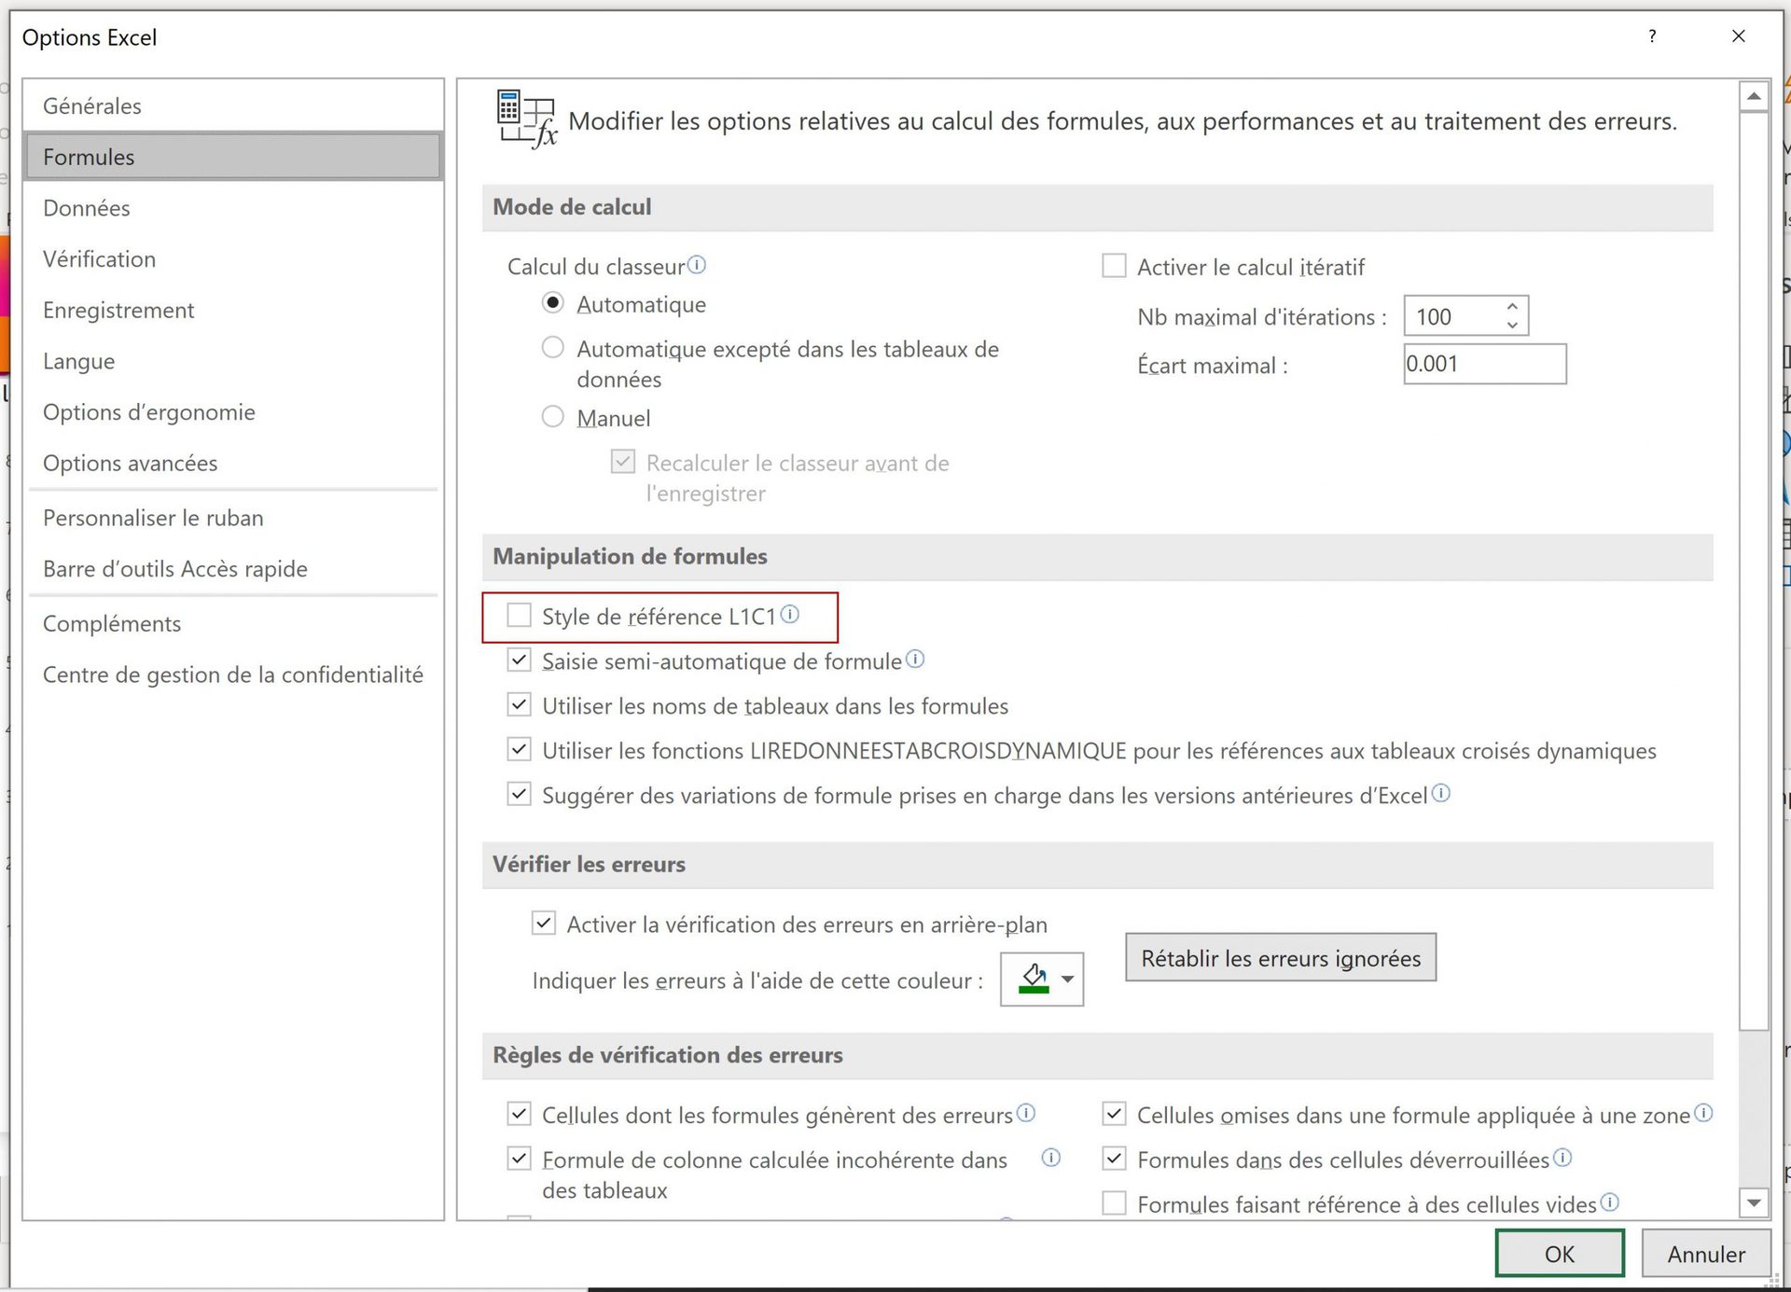Click the green fill color swatch icon
1791x1292 pixels.
tap(1034, 979)
